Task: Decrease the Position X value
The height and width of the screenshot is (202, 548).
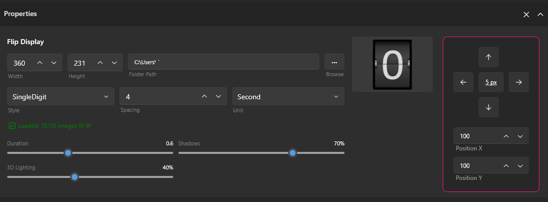Action: click(520, 136)
